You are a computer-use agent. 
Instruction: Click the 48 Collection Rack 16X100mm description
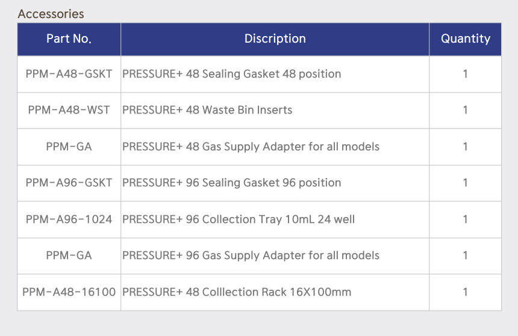(x=237, y=292)
